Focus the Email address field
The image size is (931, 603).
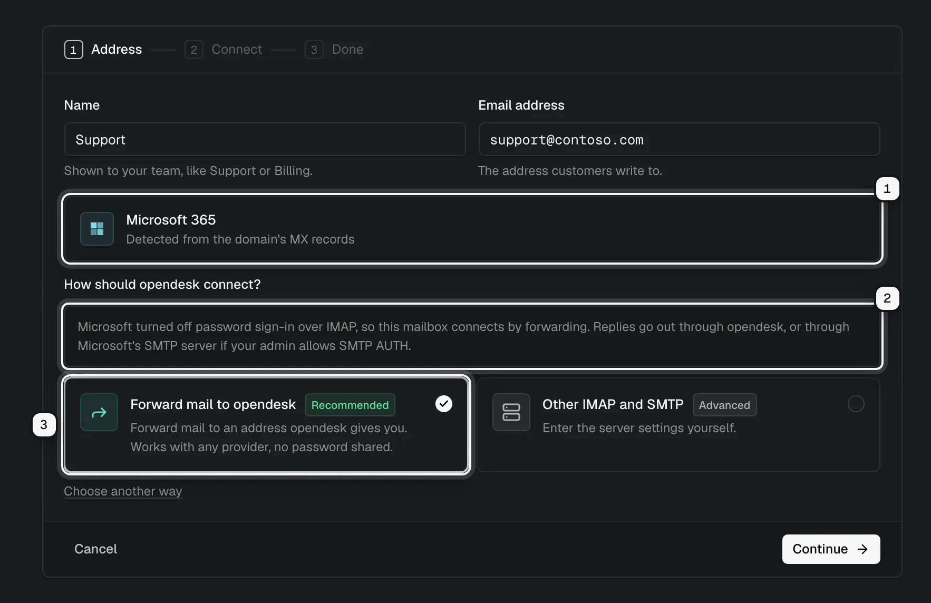(x=679, y=139)
